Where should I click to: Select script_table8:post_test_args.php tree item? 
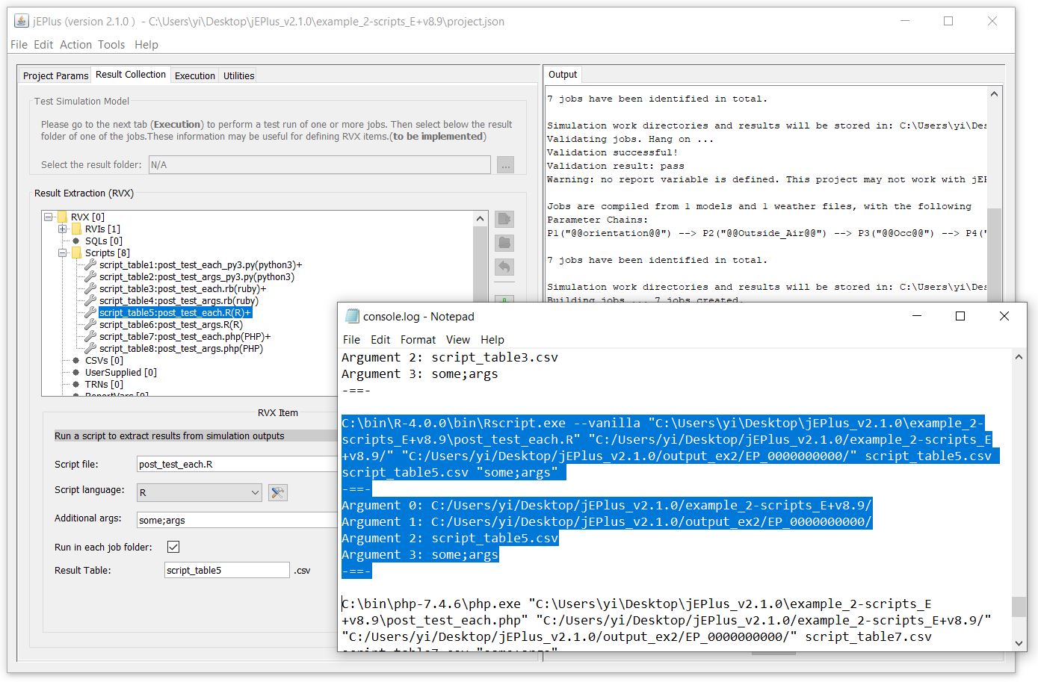(181, 349)
